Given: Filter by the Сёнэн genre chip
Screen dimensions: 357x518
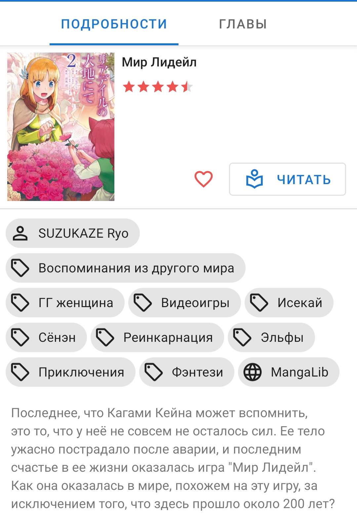Looking at the screenshot, I should click(46, 338).
